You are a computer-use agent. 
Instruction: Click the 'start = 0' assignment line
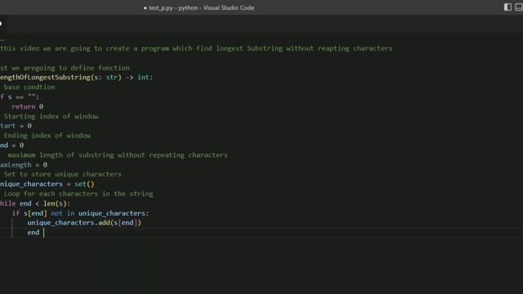click(x=16, y=126)
